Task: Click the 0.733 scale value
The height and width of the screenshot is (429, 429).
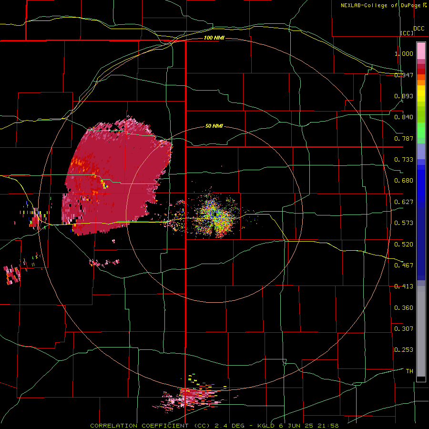Action: [x=404, y=160]
